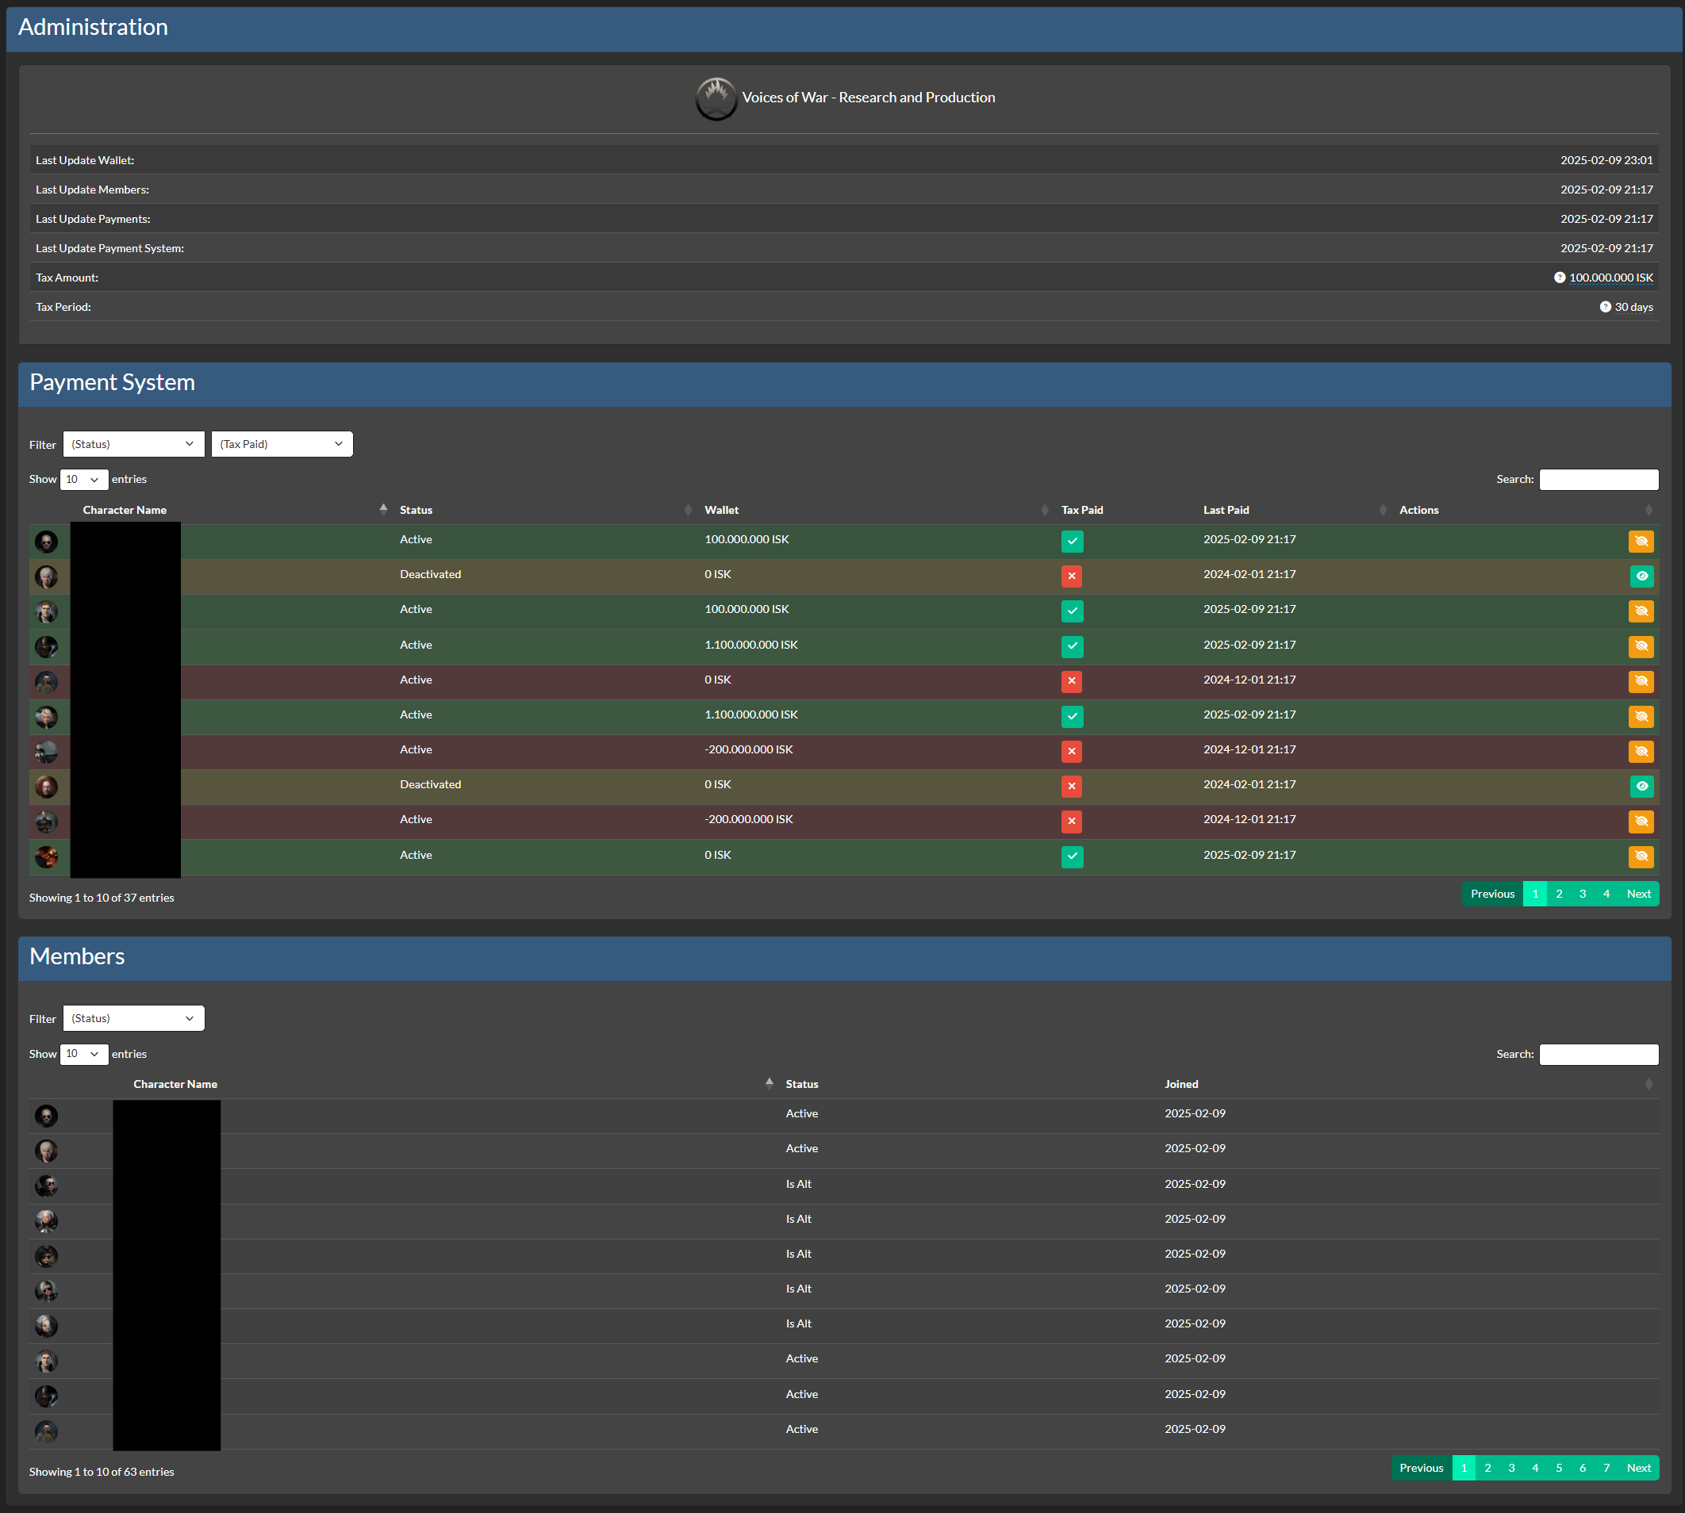Click green check in 1.100.000.000 ISK first row
1685x1513 pixels.
1072,646
